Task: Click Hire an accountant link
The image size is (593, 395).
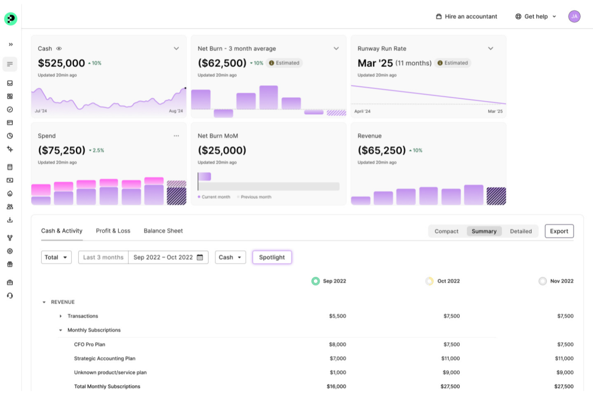Action: click(x=466, y=16)
